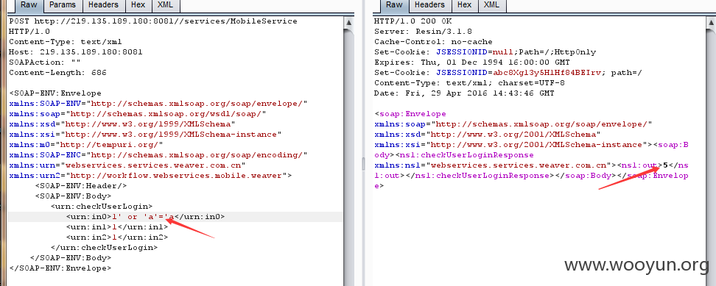View the response XML tab
Screen dimensions: 716x286
491,5
